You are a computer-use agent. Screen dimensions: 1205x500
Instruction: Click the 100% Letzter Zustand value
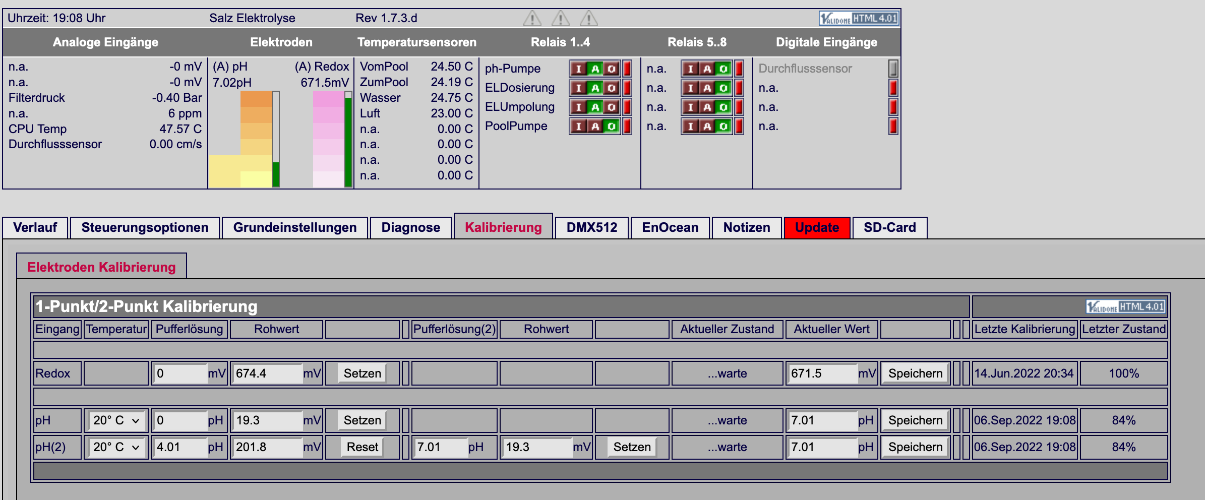click(x=1124, y=373)
